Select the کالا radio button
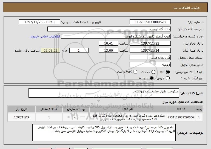The image size is (211, 149). coord(168,72)
